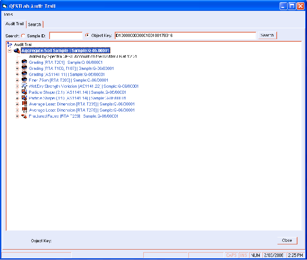The image size is (307, 260).
Task: Switch to the Search tab
Action: click(x=35, y=24)
